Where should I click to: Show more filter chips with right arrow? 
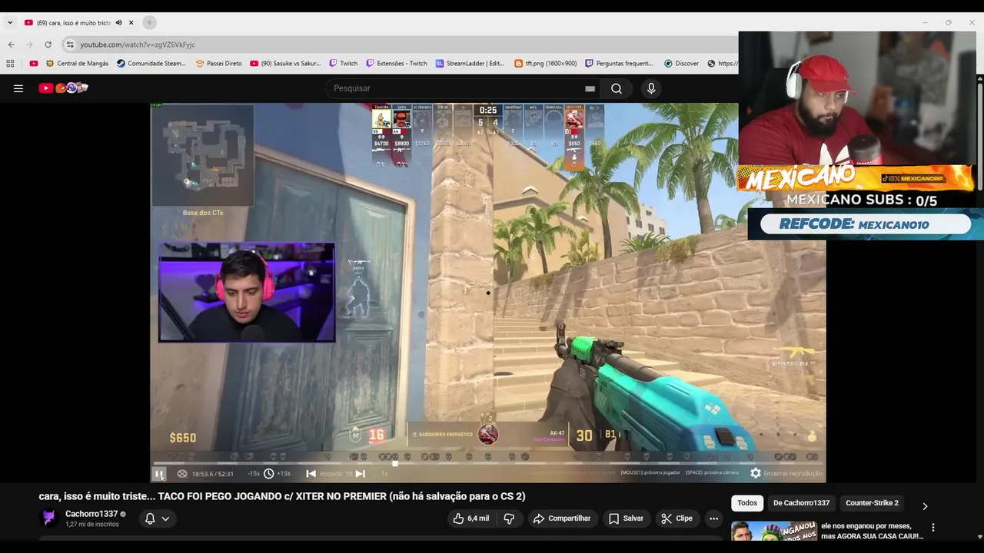click(x=925, y=506)
